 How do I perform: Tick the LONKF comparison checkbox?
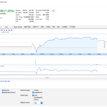tap(61, 27)
